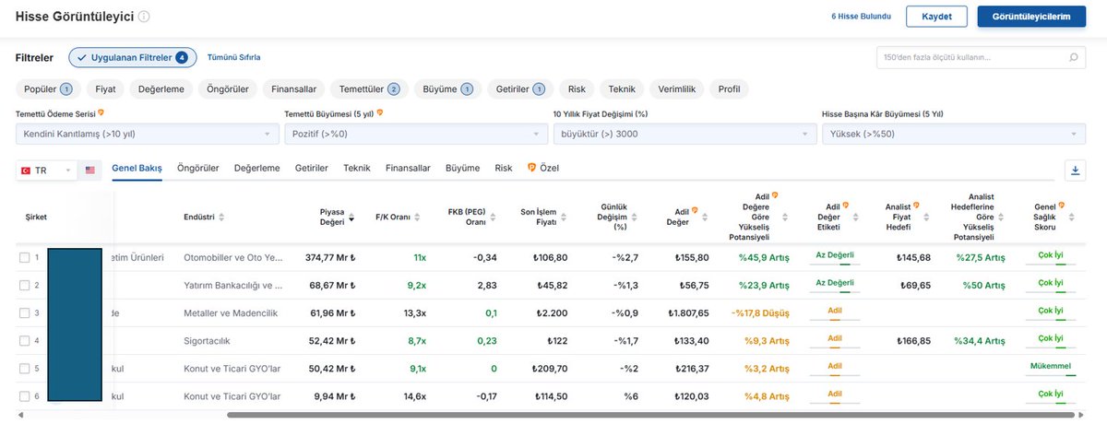This screenshot has height=424, width=1107.
Task: Open the Risk filter chip
Action: (x=577, y=89)
